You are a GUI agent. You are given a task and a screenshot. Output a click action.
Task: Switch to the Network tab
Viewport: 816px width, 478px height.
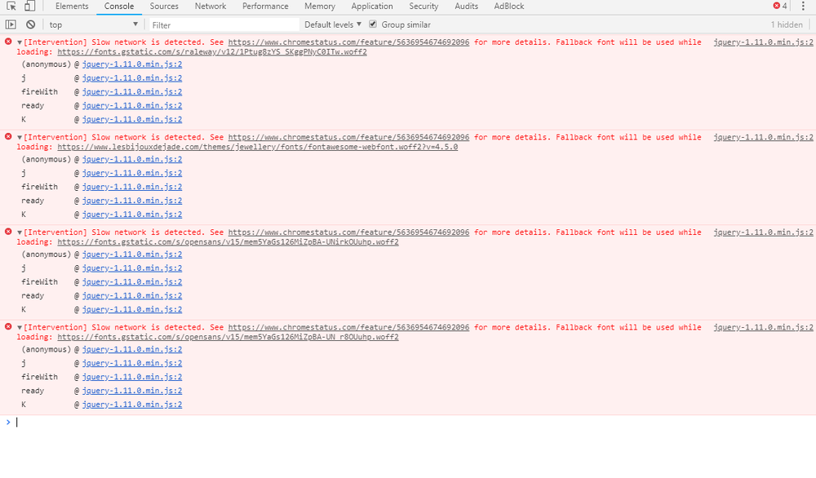pyautogui.click(x=210, y=6)
